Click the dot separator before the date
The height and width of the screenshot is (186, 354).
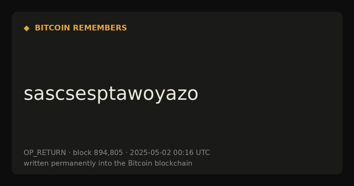pos(126,153)
